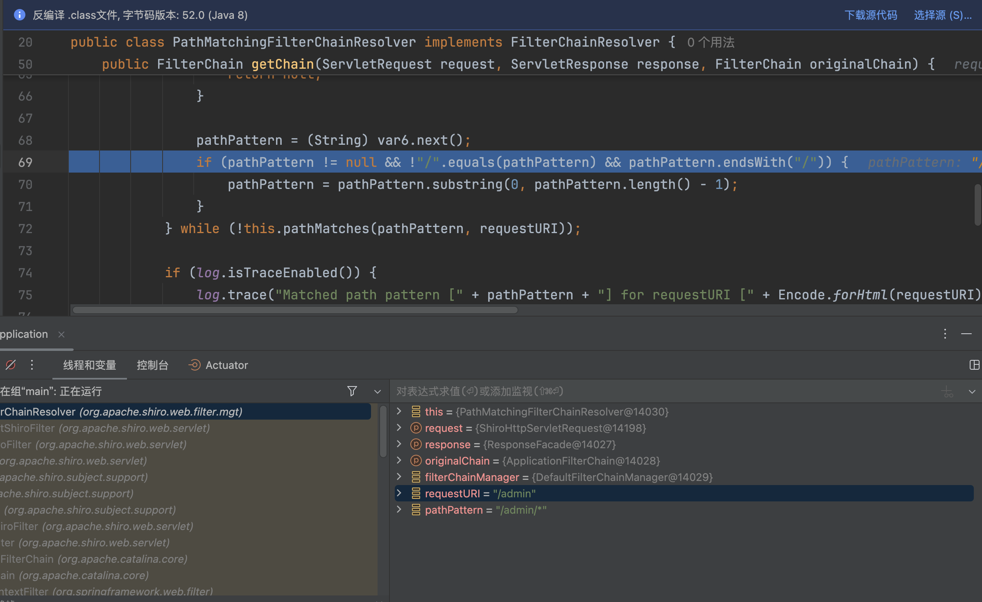Switch to the 控制台 console tab
Screen dimensions: 982x602
(152, 365)
